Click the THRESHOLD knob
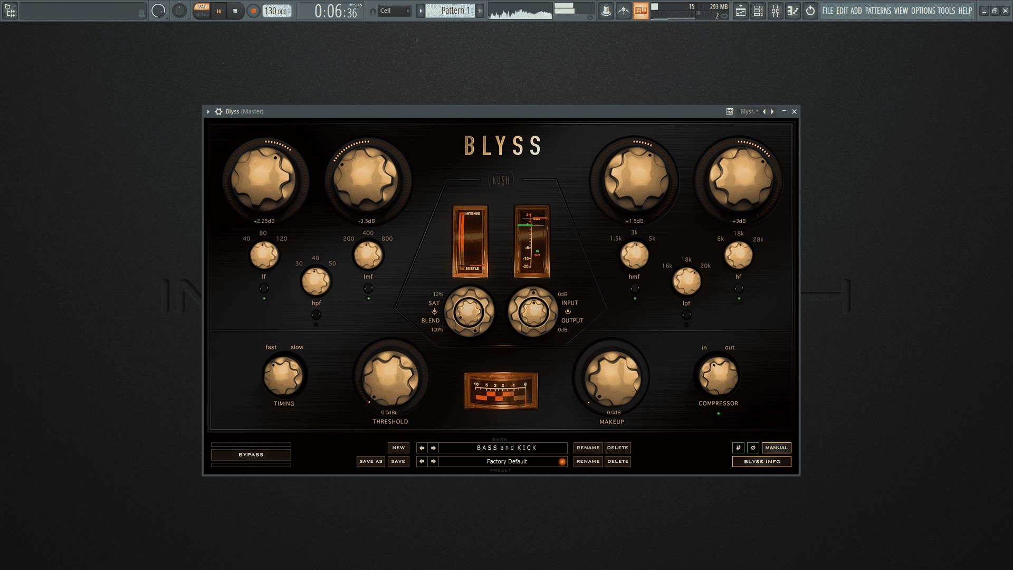This screenshot has width=1013, height=570. point(390,378)
